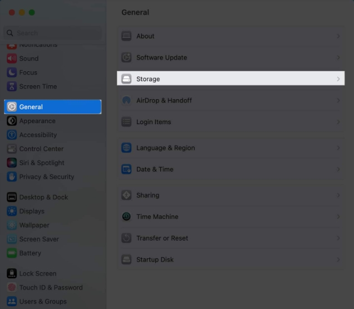The image size is (354, 309).
Task: Click the AirDrop & Handoff icon
Action: click(126, 101)
